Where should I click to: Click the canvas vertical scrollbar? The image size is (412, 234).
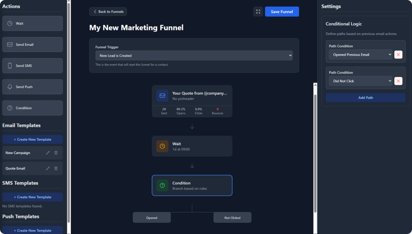click(315, 153)
